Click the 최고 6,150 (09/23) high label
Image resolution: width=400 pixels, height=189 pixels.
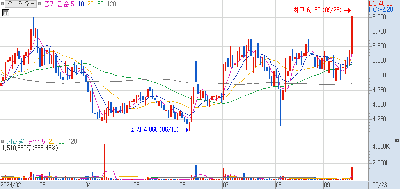[317, 10]
